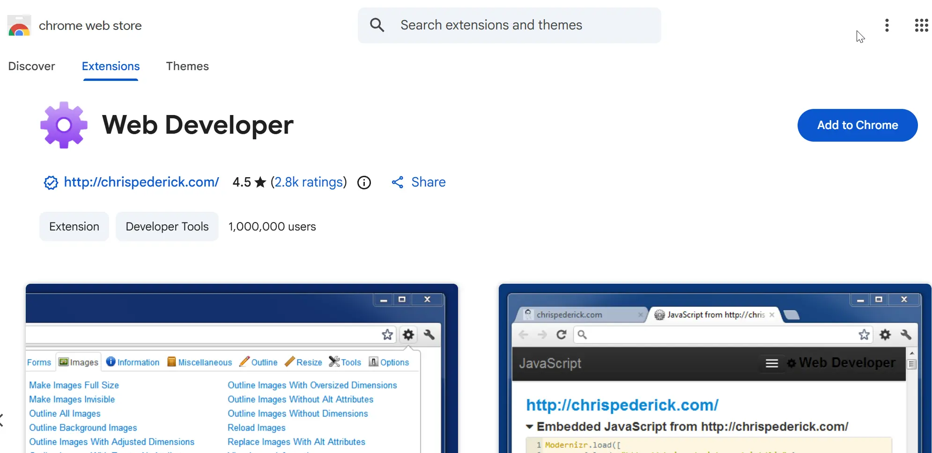
Task: Click the hamburger menu icon beside Web Developer
Action: (772, 363)
